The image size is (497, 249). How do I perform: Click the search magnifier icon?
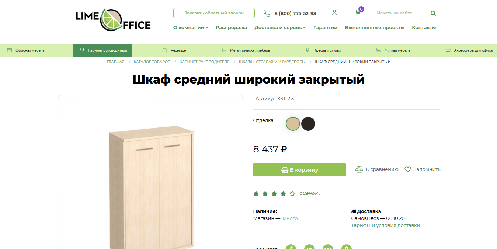[433, 13]
